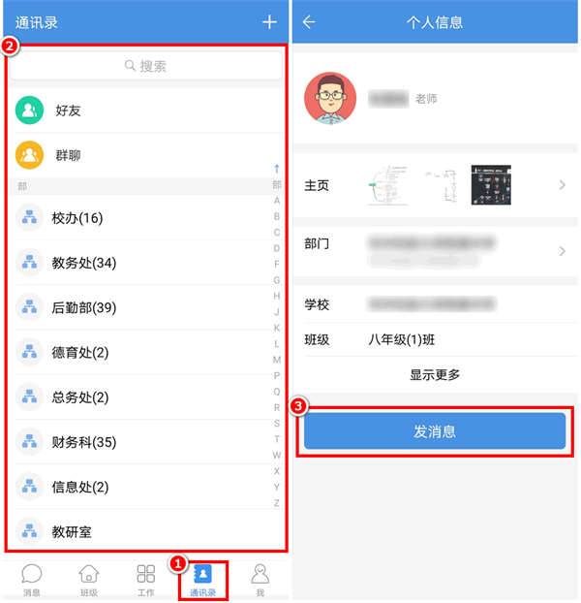
Task: Tap 显示更多 to show more
Action: tap(435, 374)
